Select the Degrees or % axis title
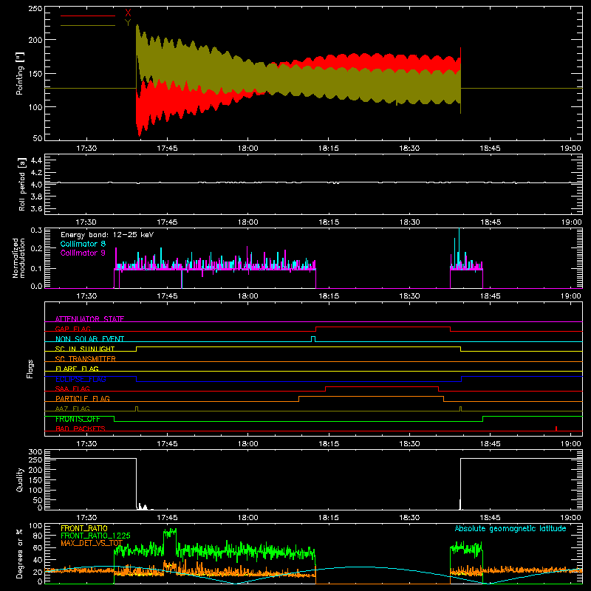The image size is (591, 591). (x=20, y=553)
